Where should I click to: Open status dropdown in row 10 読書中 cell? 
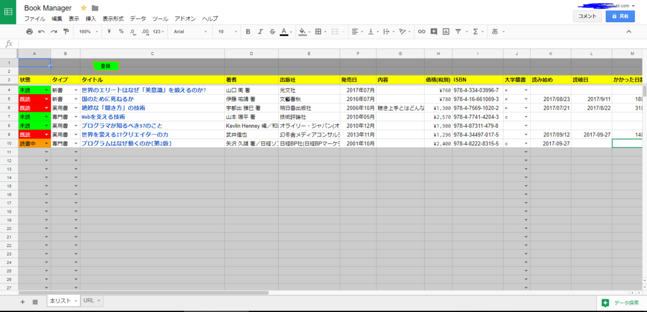tap(47, 143)
